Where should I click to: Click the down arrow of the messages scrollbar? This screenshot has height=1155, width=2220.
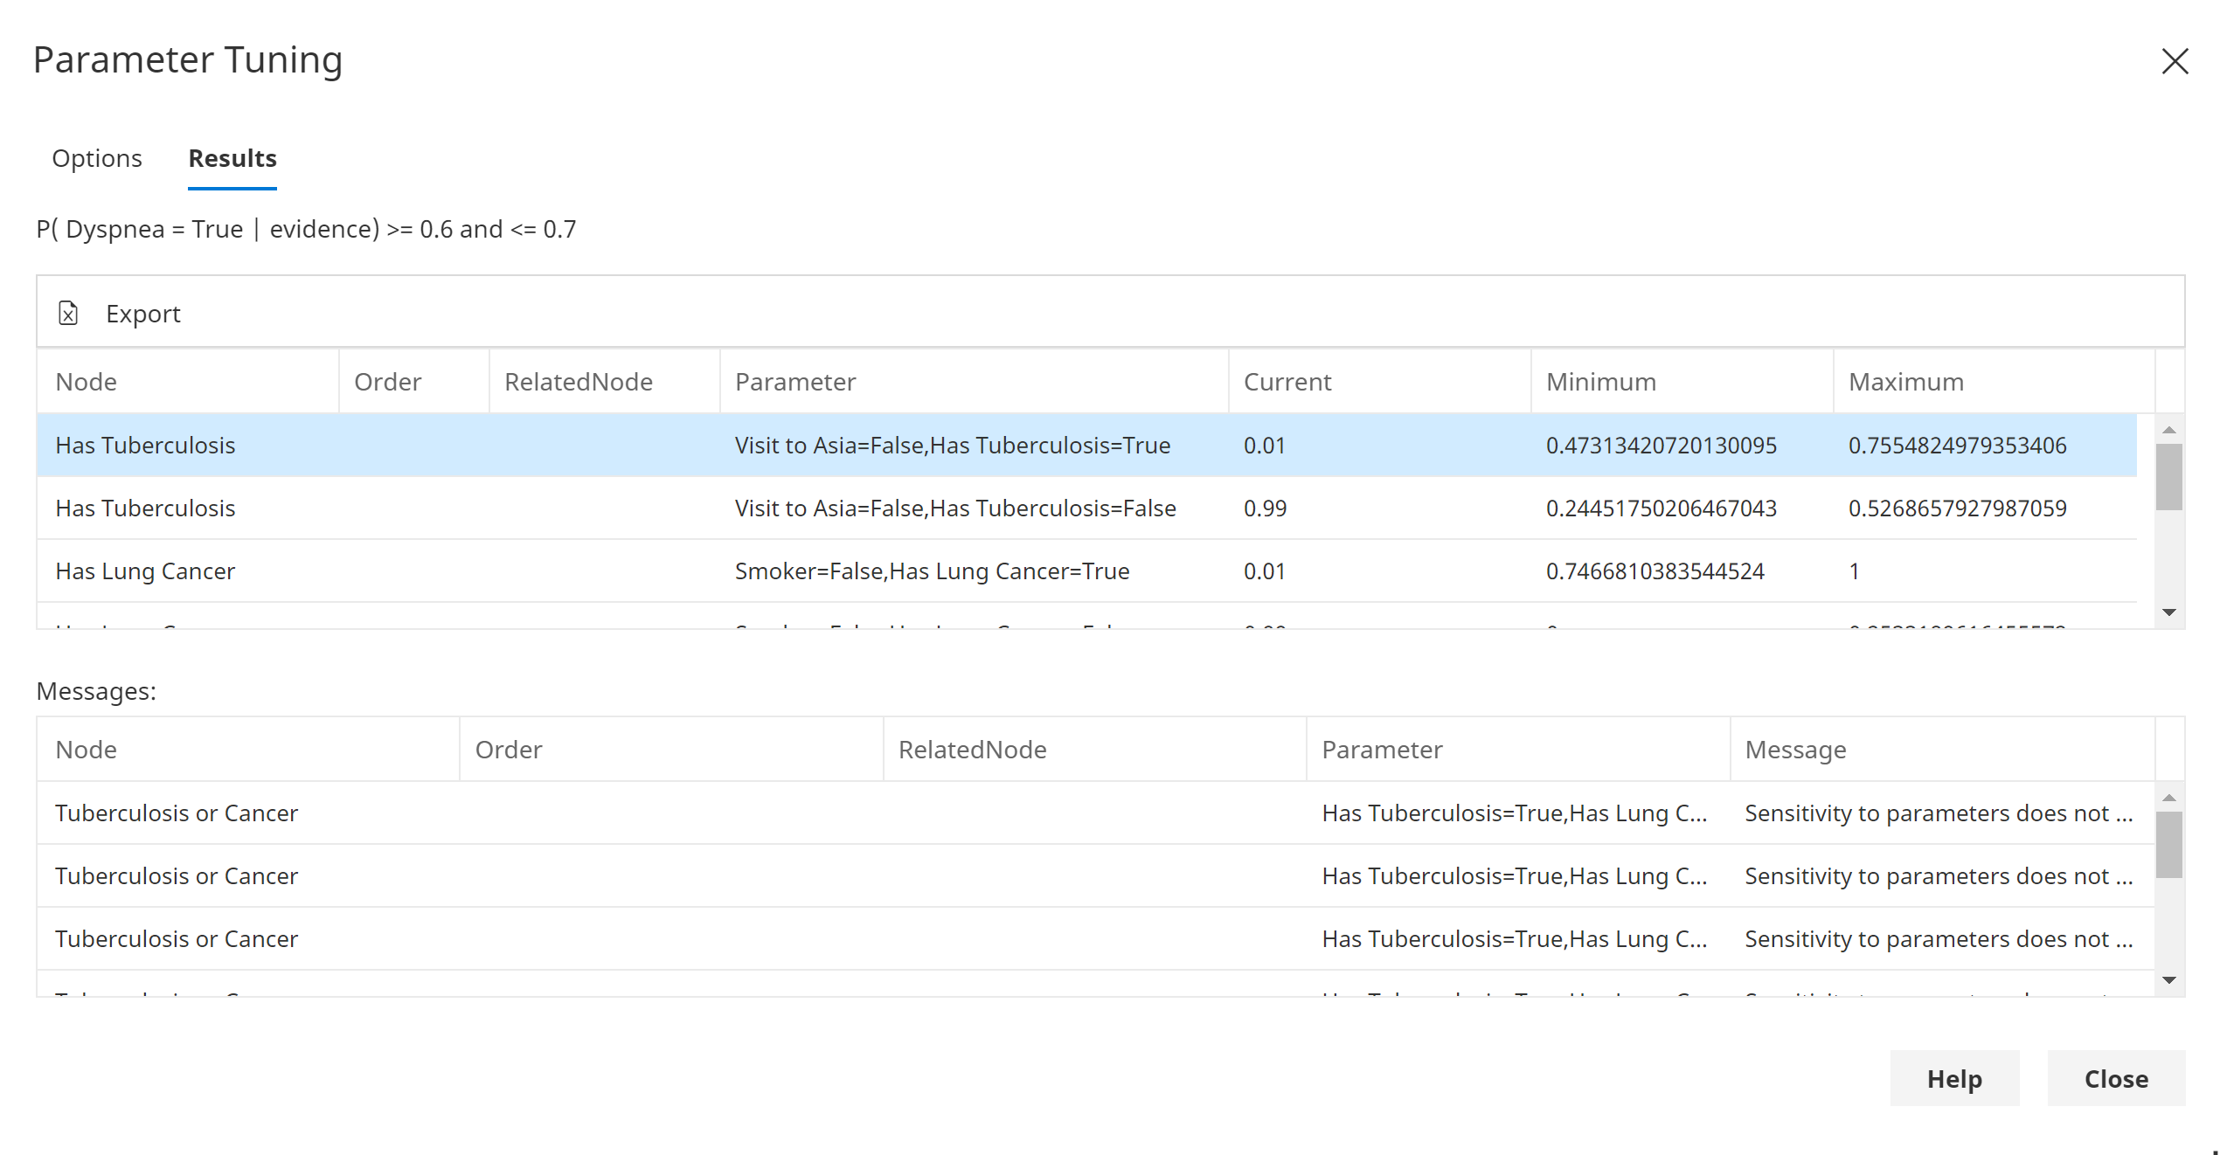pos(2168,980)
